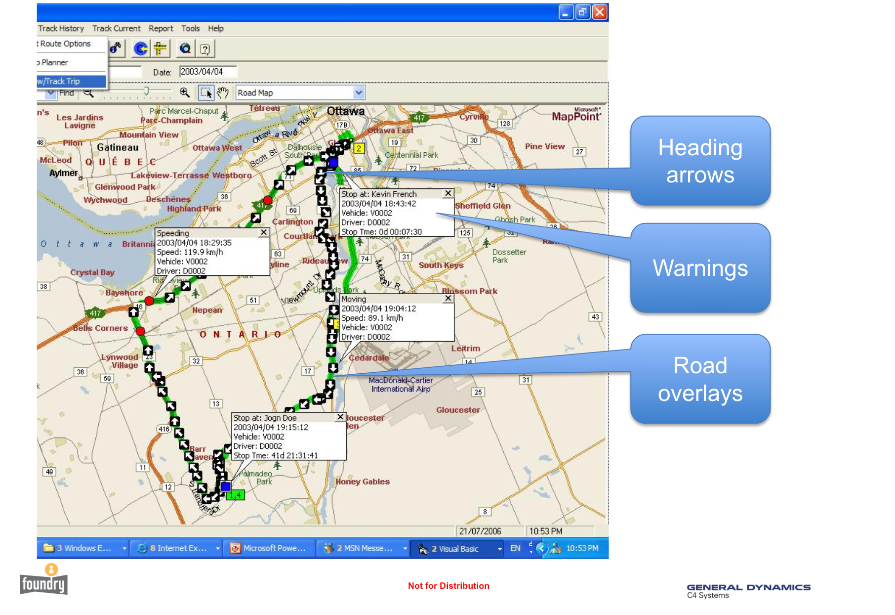Click the red warning dot near Bells Corners
895x615 pixels.
click(x=140, y=331)
